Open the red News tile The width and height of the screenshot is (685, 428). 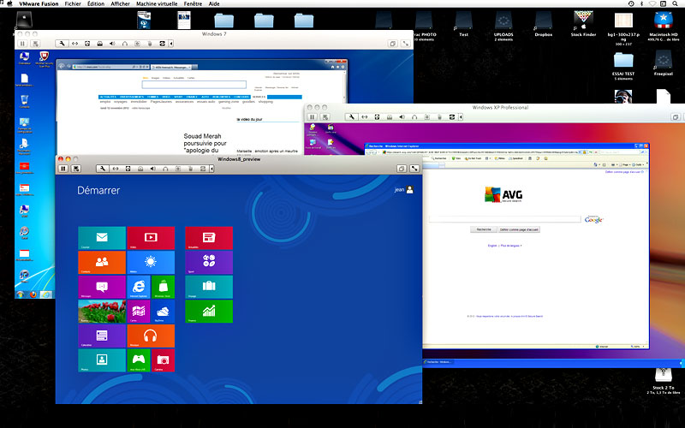coord(209,238)
